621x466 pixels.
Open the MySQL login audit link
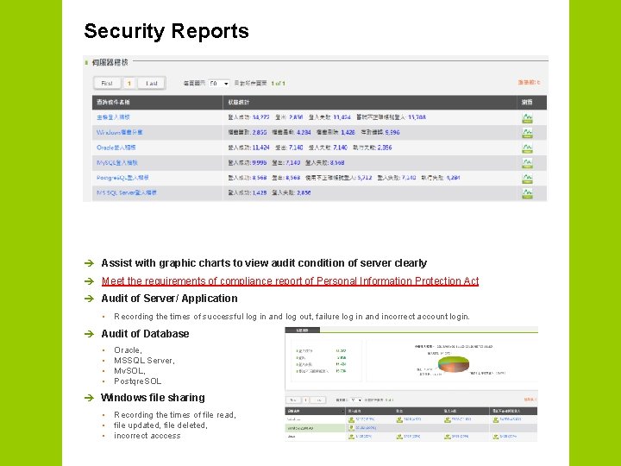click(116, 162)
